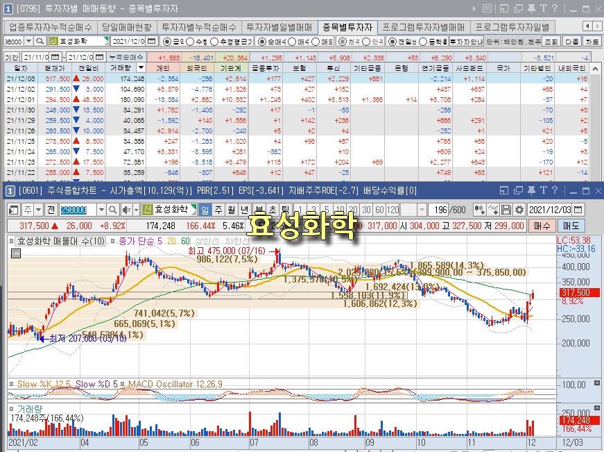Screen dimensions: 604x452
Task: Switch to 당일매매현황 tab
Action: coord(127,27)
